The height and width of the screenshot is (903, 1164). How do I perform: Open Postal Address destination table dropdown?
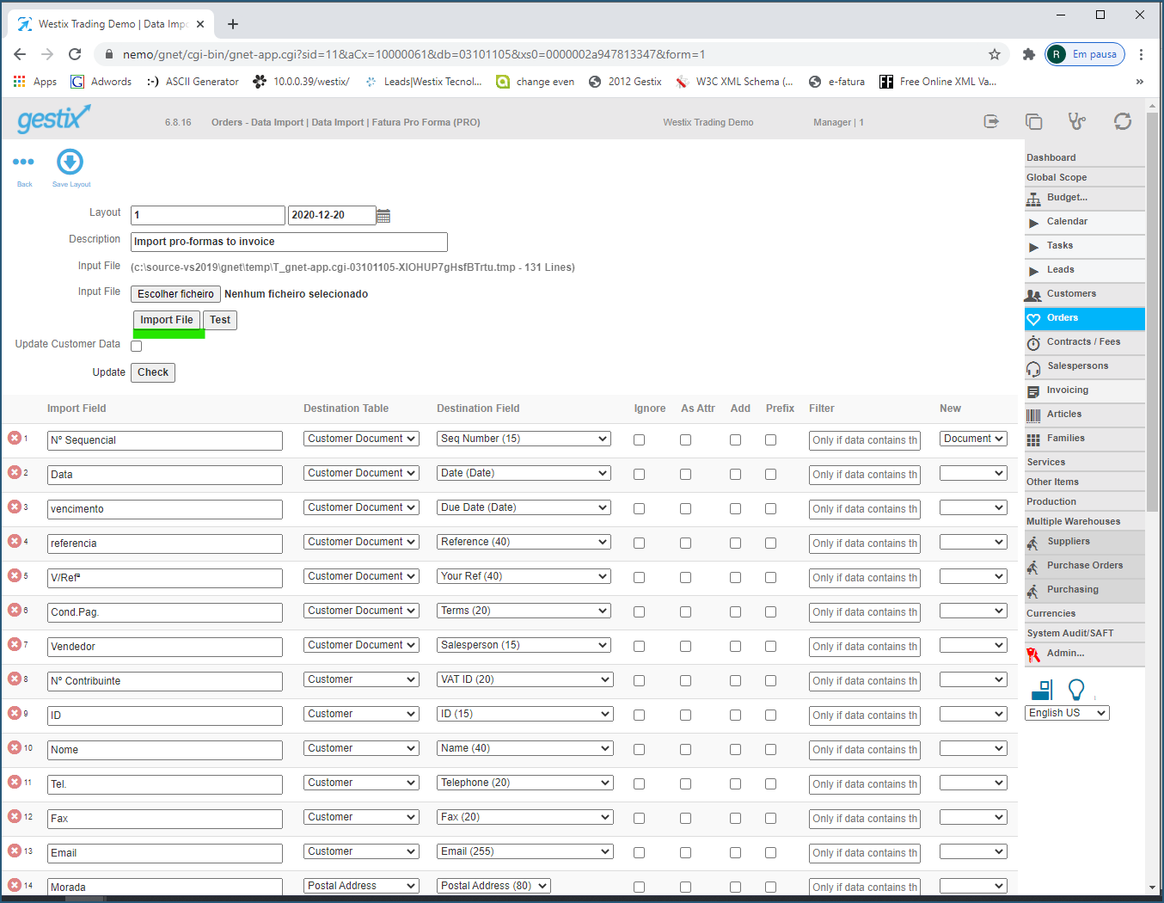tap(361, 886)
